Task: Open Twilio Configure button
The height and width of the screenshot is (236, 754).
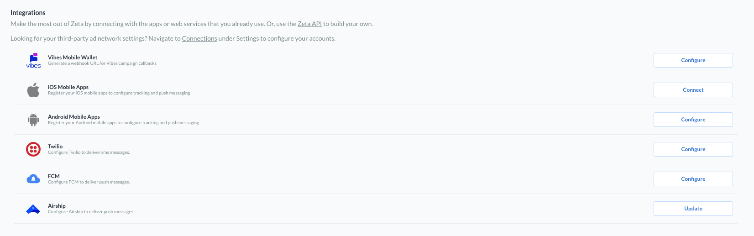Action: click(x=693, y=149)
